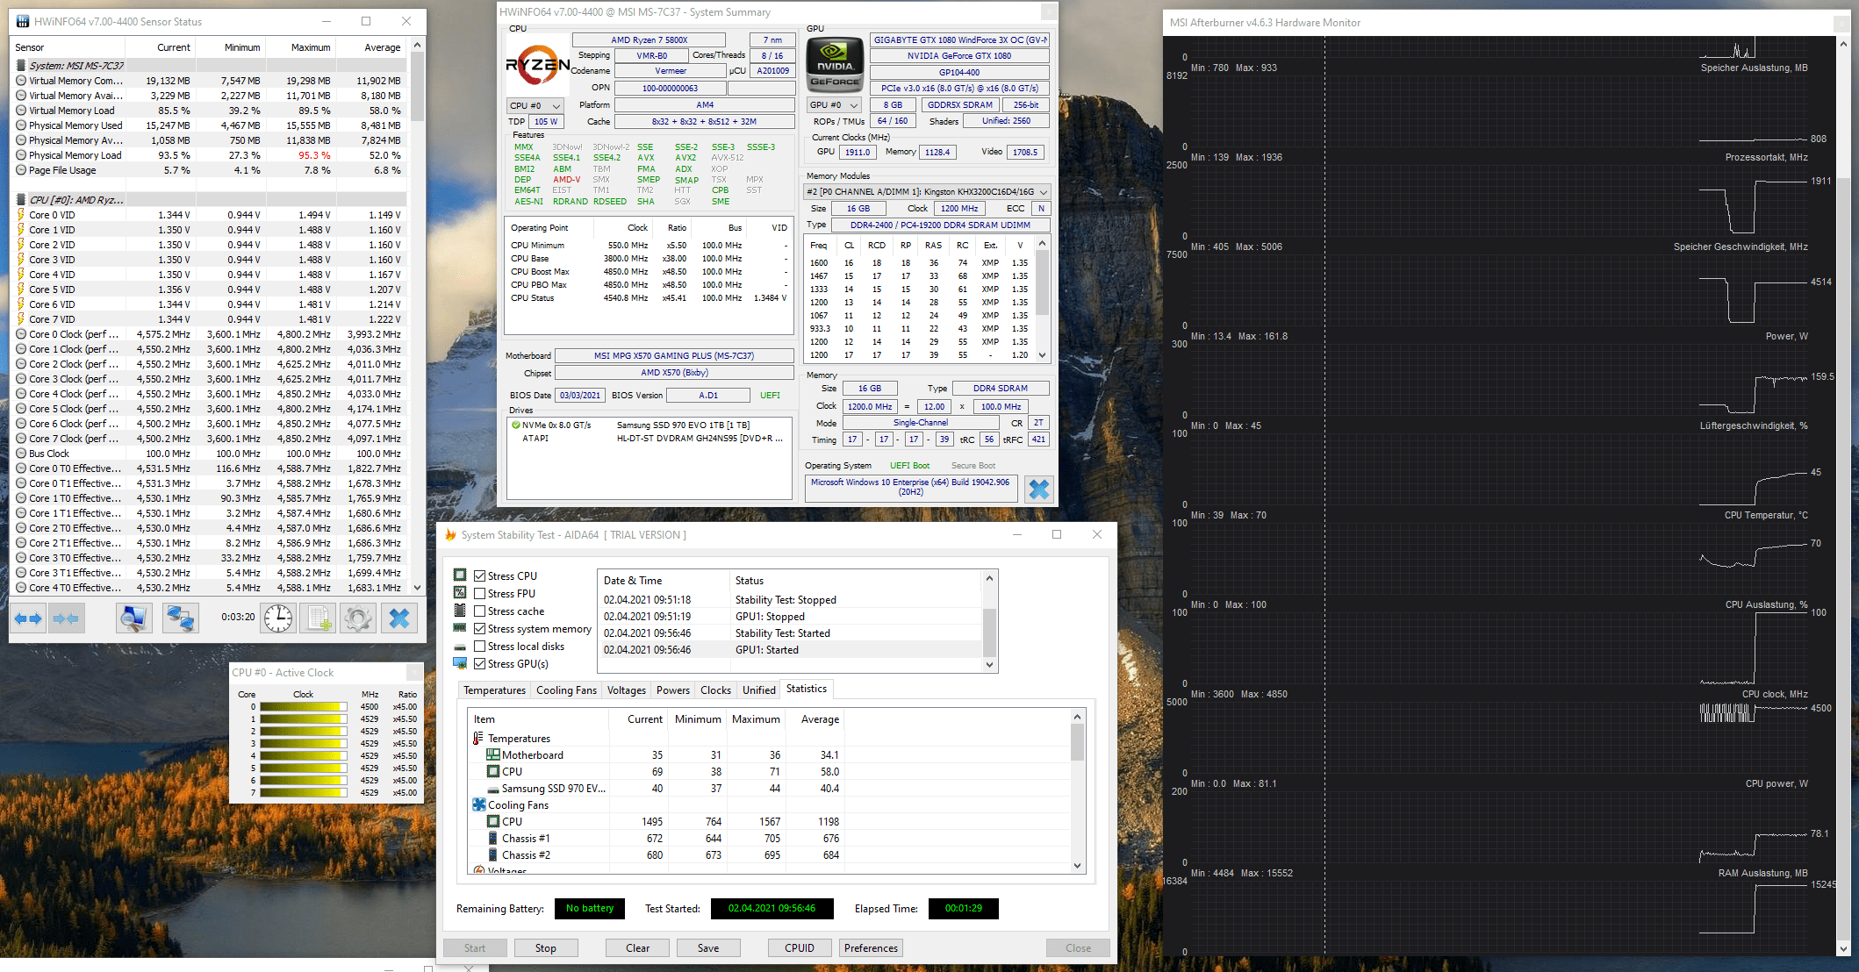Open AIDA64 Preferences button
This screenshot has width=1859, height=972.
[x=871, y=947]
